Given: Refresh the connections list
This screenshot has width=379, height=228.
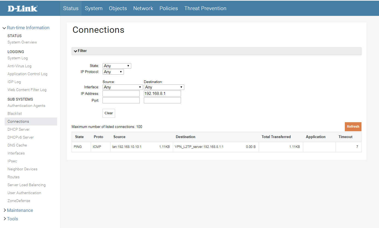Looking at the screenshot, I should coord(353,127).
